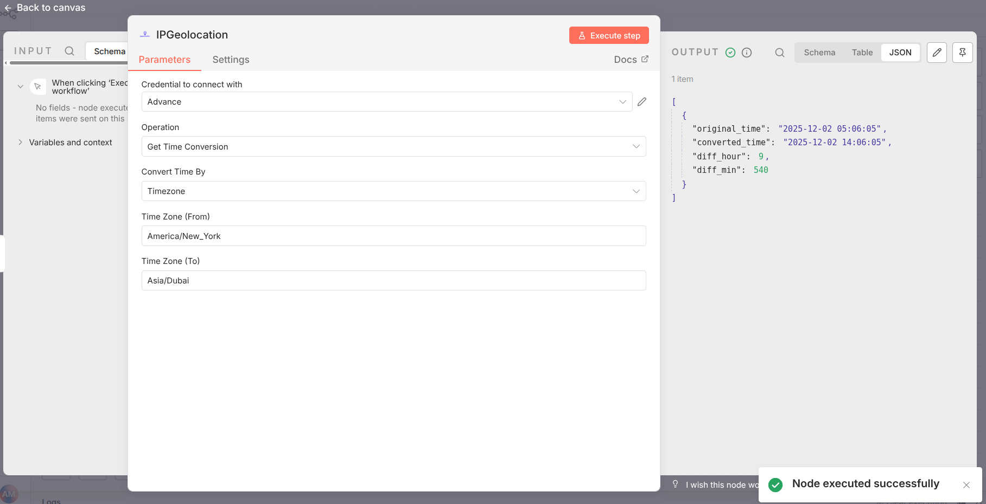The height and width of the screenshot is (504, 986).
Task: Click the IPGeolocation node icon
Action: pyautogui.click(x=145, y=35)
